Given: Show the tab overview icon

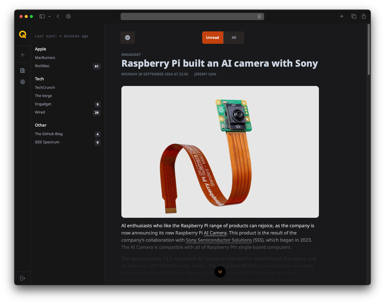Looking at the screenshot, I should (x=354, y=16).
